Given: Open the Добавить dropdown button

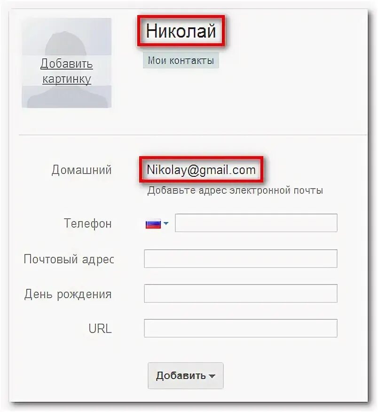Looking at the screenshot, I should pyautogui.click(x=185, y=376).
